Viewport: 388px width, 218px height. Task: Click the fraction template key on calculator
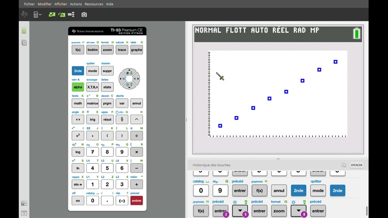coord(122,119)
